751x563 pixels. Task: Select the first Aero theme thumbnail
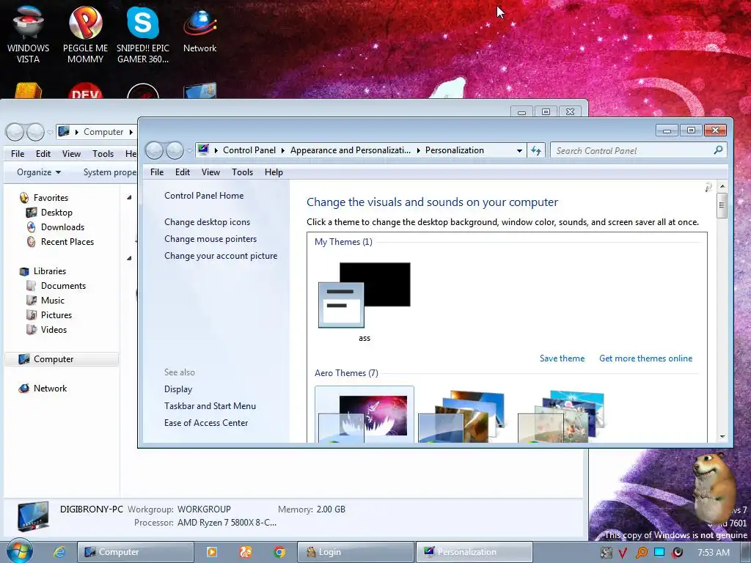pyautogui.click(x=364, y=415)
